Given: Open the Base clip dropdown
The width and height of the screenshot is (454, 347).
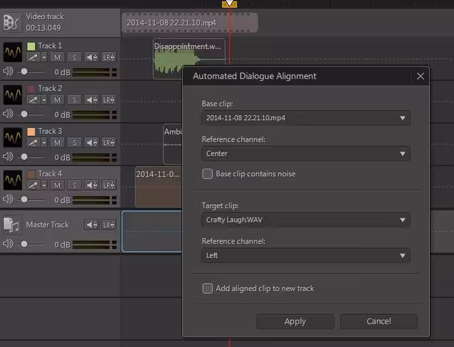Looking at the screenshot, I should [306, 118].
